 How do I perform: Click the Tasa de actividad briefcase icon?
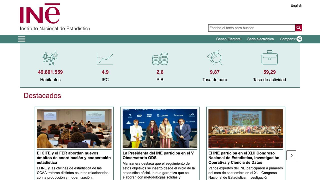[269, 57]
